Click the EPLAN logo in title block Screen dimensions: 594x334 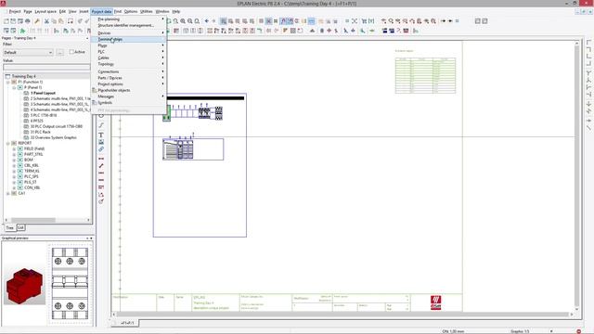click(x=435, y=302)
